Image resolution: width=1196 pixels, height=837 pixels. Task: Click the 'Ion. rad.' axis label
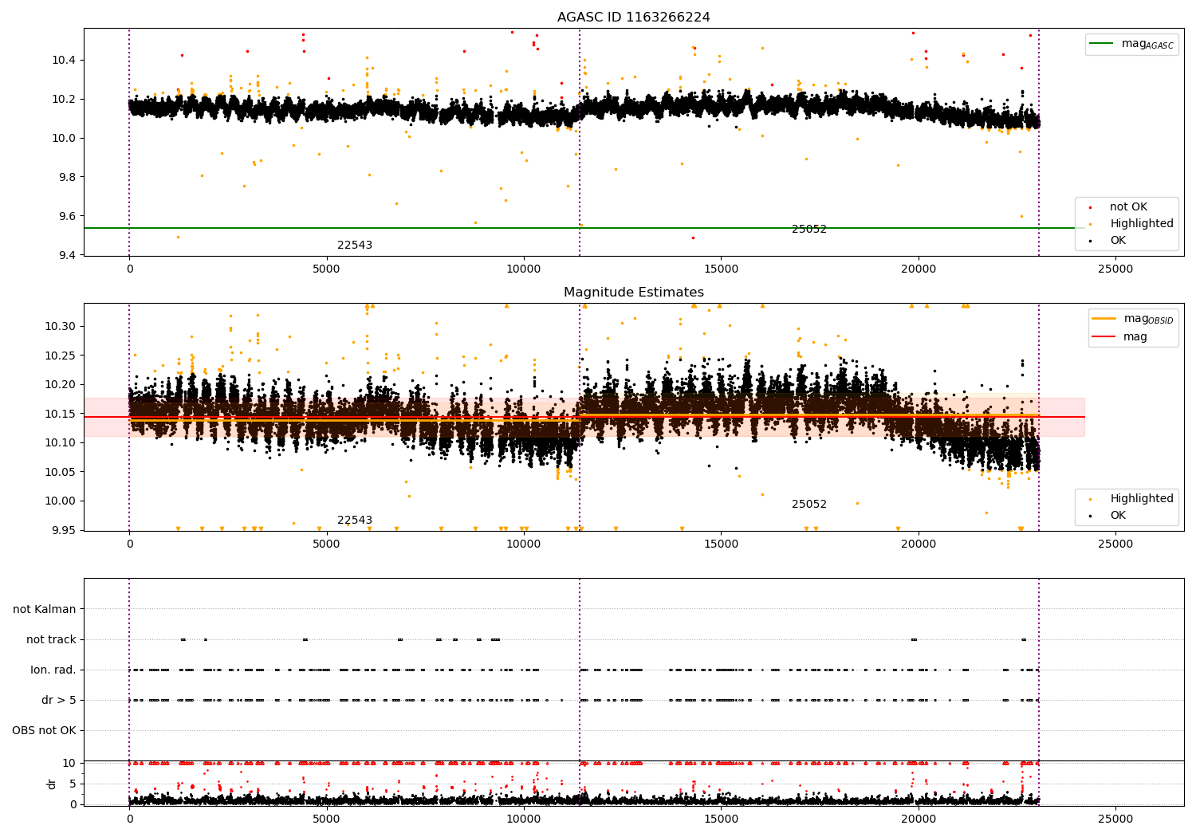point(53,670)
